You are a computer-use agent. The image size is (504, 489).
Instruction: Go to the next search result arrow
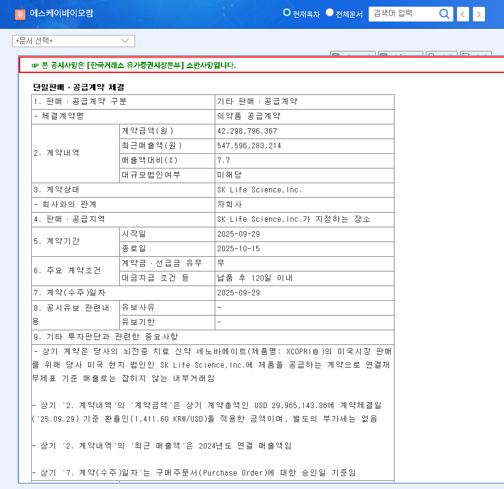tap(478, 14)
